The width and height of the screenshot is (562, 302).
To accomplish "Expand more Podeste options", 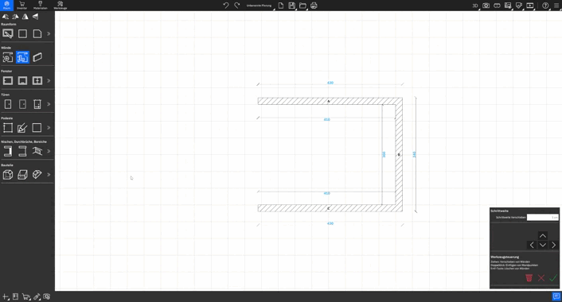I will point(49,127).
